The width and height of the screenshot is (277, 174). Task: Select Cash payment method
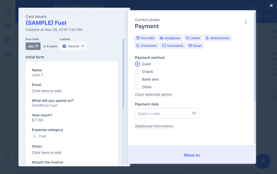point(137,64)
